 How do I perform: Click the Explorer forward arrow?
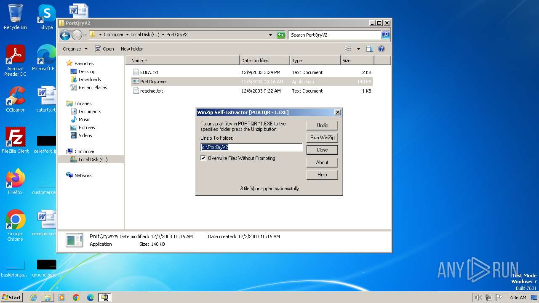(x=77, y=35)
